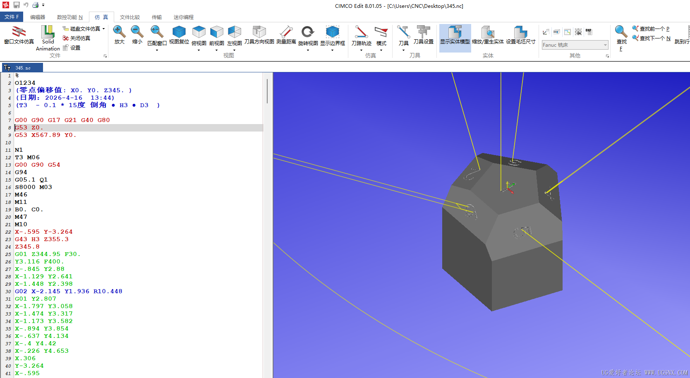
Task: Select the 345.nc document tab
Action: (x=23, y=68)
